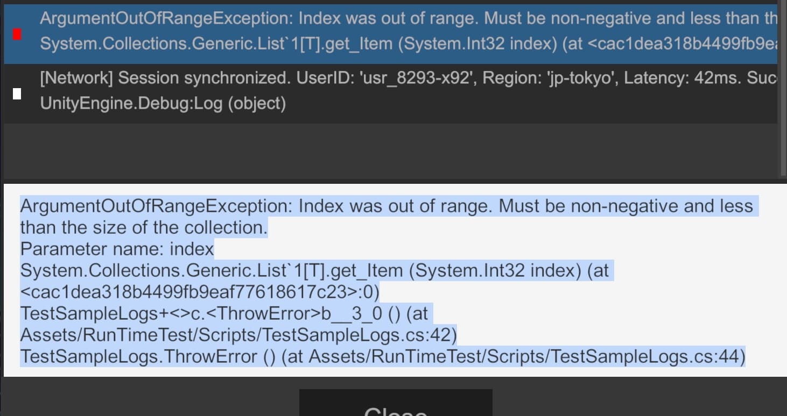Click 'Parameter name: index' line in details
The height and width of the screenshot is (416, 787).
(117, 249)
